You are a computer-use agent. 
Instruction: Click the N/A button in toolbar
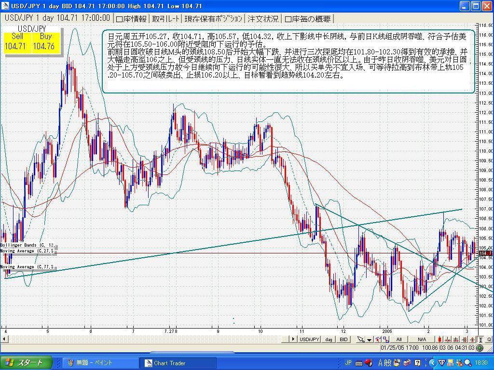(x=422, y=339)
